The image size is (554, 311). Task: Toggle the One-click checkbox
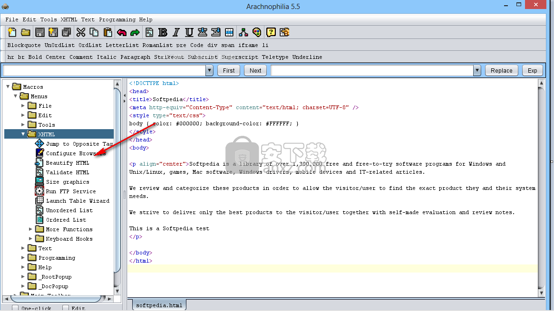[15, 308]
